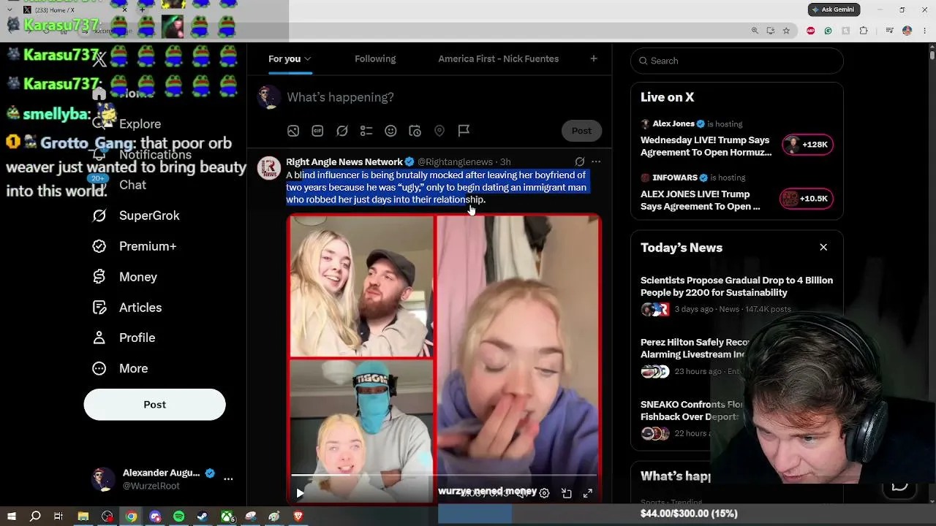This screenshot has height=526, width=936.
Task: Open the Perez Hilton news story
Action: point(695,348)
